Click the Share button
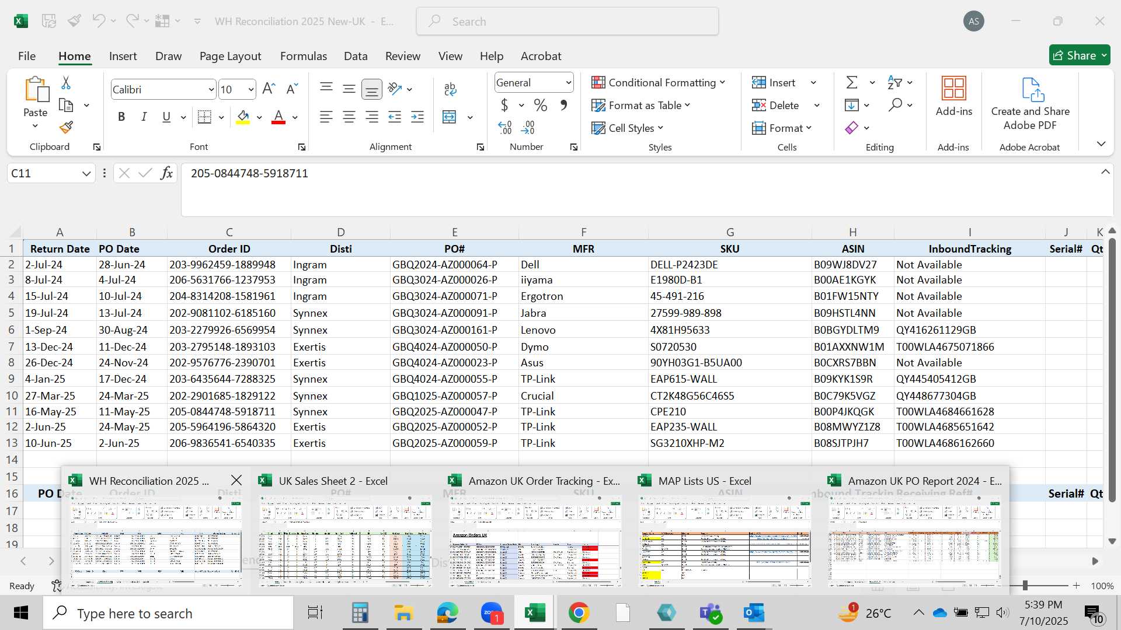Image resolution: width=1121 pixels, height=630 pixels. 1080,55
